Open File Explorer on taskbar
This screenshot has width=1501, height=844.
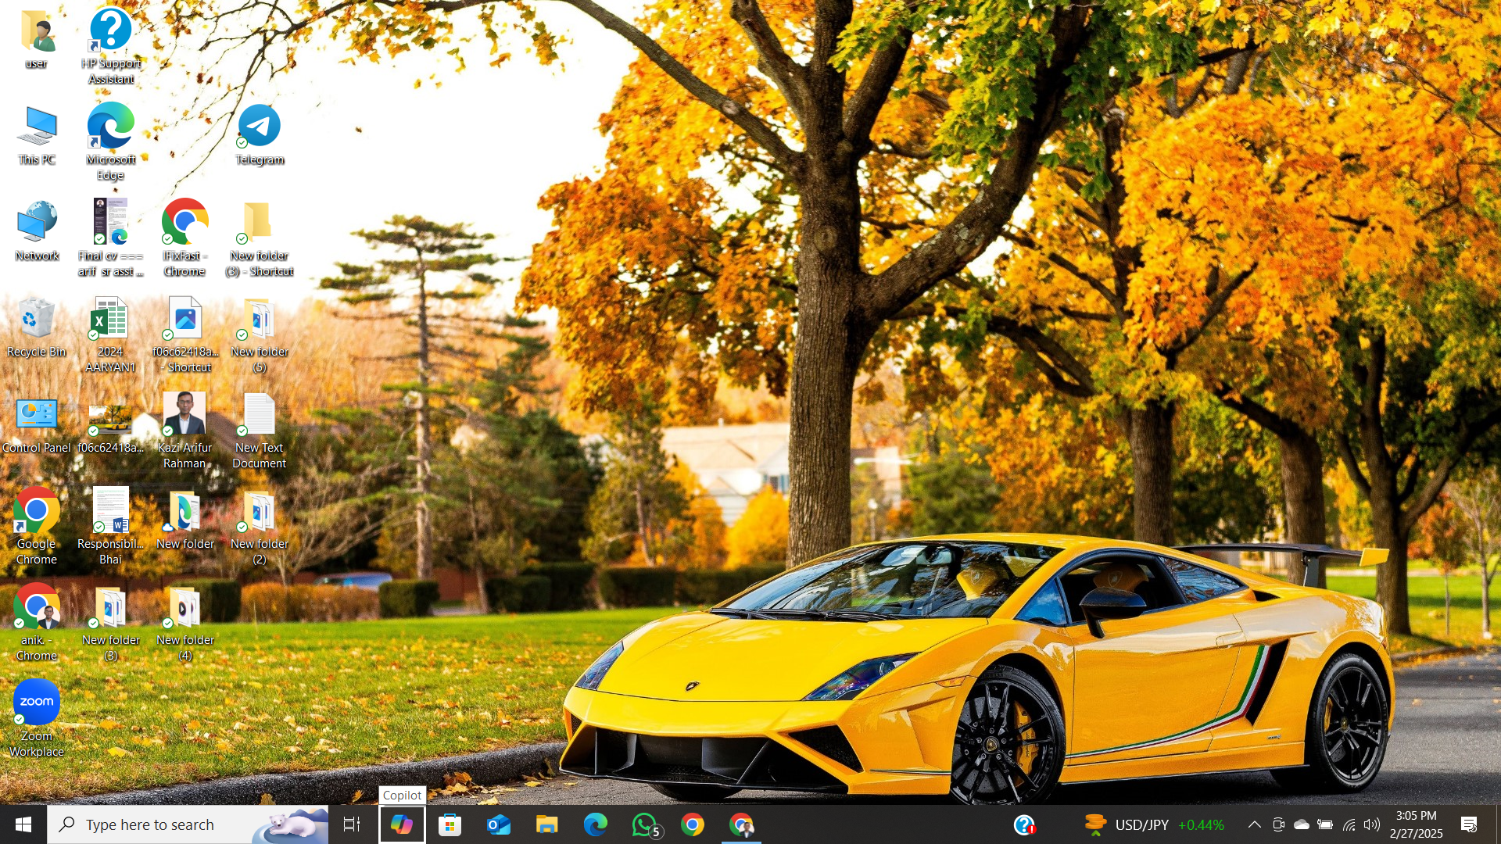547,825
